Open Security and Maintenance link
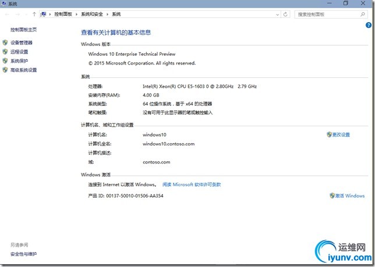 point(23,254)
